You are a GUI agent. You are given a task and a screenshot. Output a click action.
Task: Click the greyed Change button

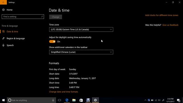pos(55,17)
